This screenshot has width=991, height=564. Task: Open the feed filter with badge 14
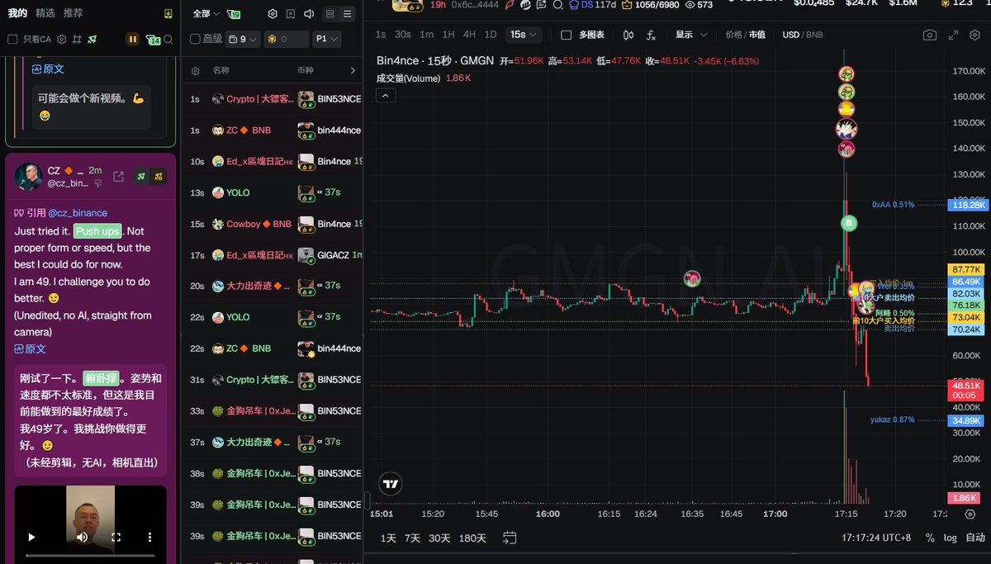tap(153, 40)
